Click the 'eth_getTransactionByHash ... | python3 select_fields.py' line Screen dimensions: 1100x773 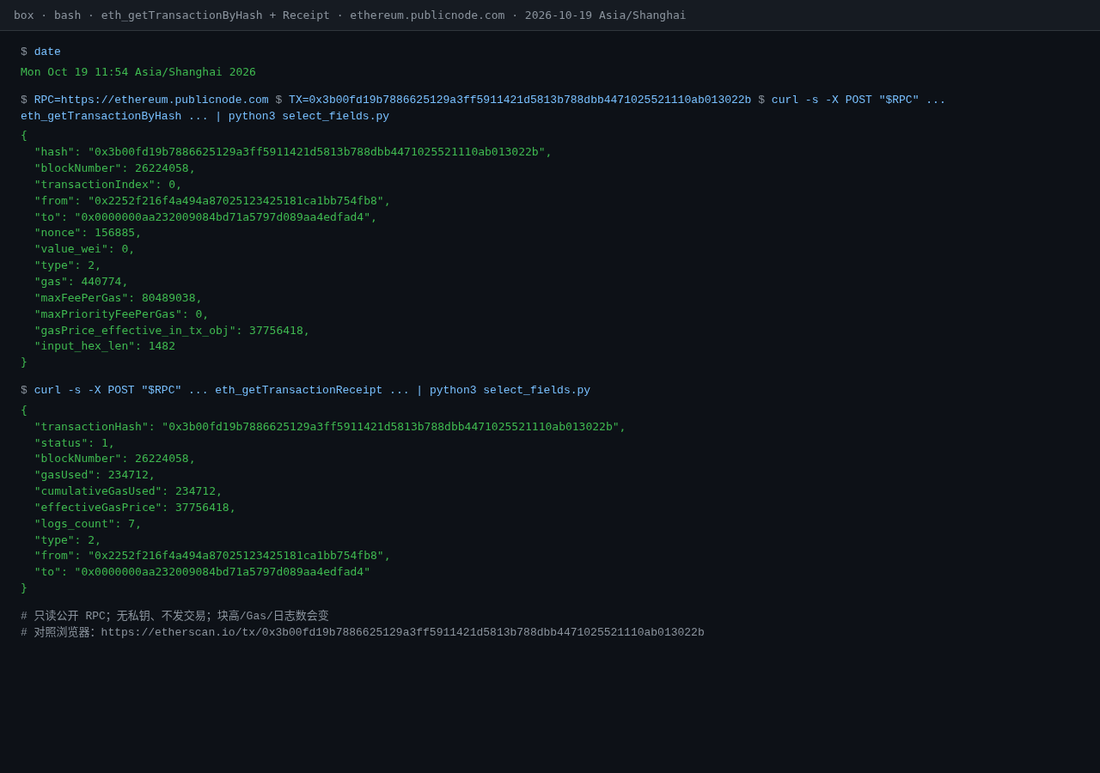tap(205, 117)
